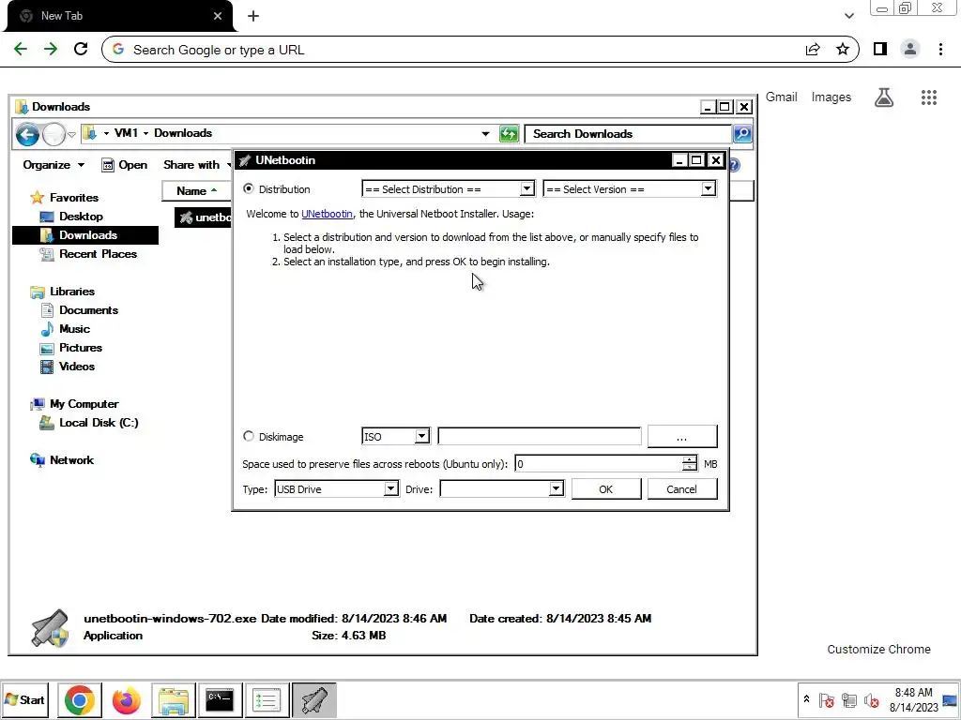The image size is (961, 720).
Task: Close the New Tab tab
Action: click(x=218, y=16)
